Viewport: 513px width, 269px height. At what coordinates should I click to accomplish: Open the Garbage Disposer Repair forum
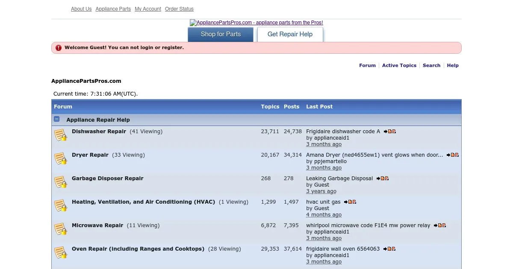(x=108, y=178)
